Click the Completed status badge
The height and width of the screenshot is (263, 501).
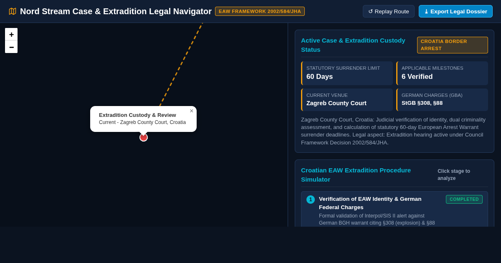[x=464, y=199]
